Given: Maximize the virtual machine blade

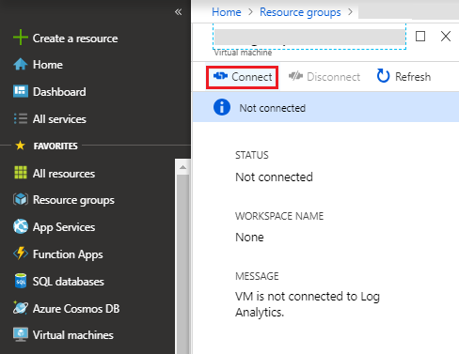Looking at the screenshot, I should [420, 37].
